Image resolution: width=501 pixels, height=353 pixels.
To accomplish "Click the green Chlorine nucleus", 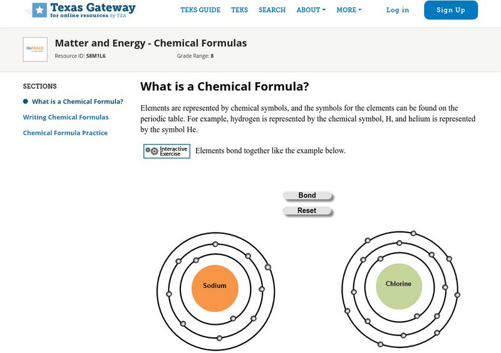I will [398, 284].
